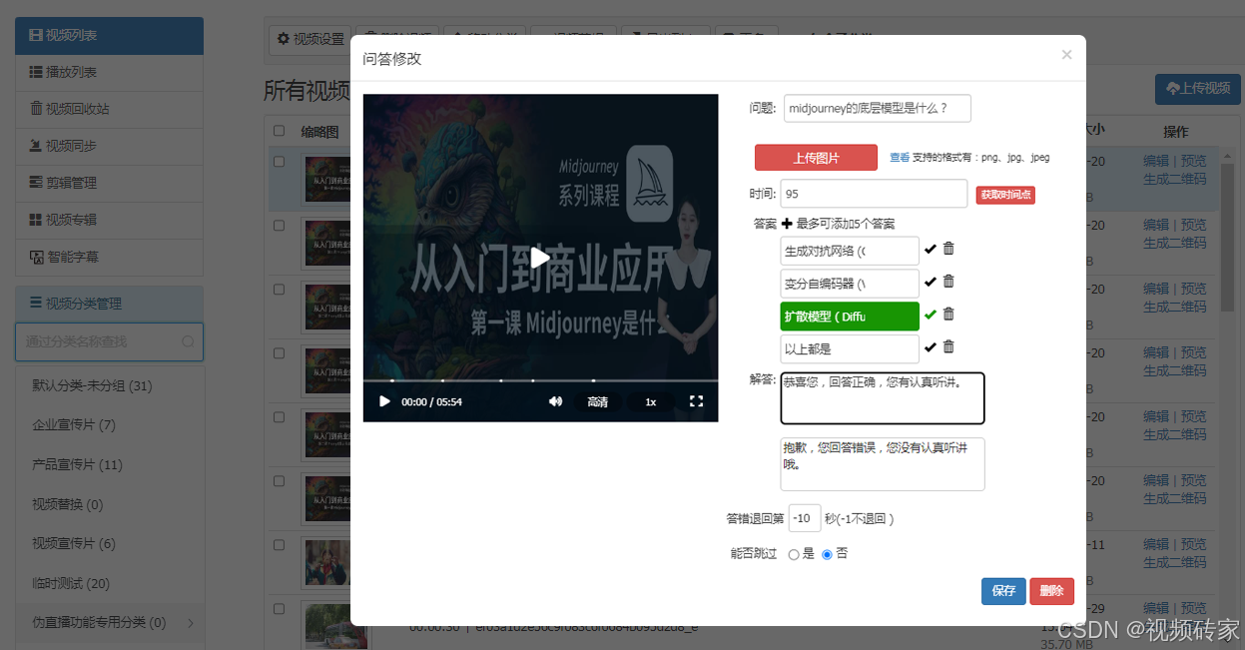
Task: Tick checkbox of the highlighted blue video row
Action: point(279,161)
